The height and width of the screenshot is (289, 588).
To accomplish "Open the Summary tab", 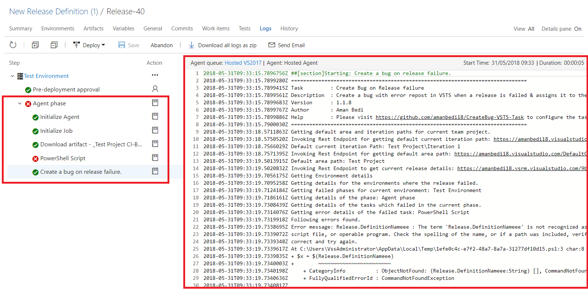I will 21,29.
